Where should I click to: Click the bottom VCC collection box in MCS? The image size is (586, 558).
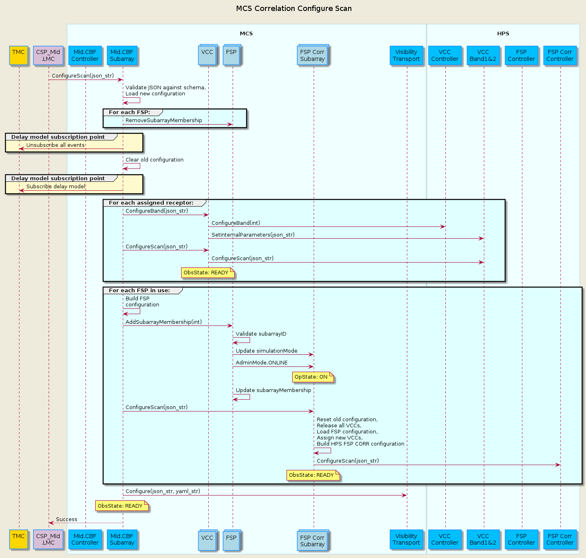pos(208,540)
